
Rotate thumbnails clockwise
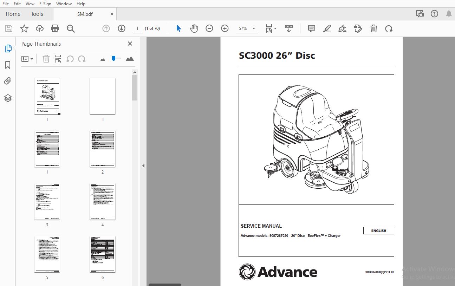(82, 59)
